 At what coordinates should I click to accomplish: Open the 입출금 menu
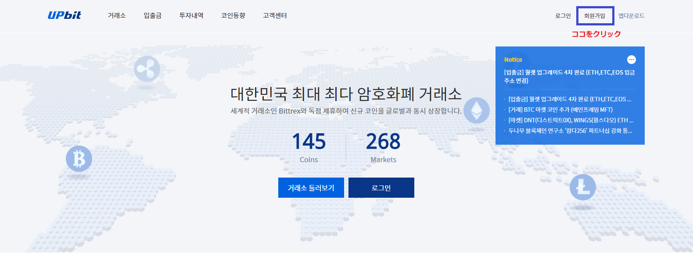click(153, 16)
